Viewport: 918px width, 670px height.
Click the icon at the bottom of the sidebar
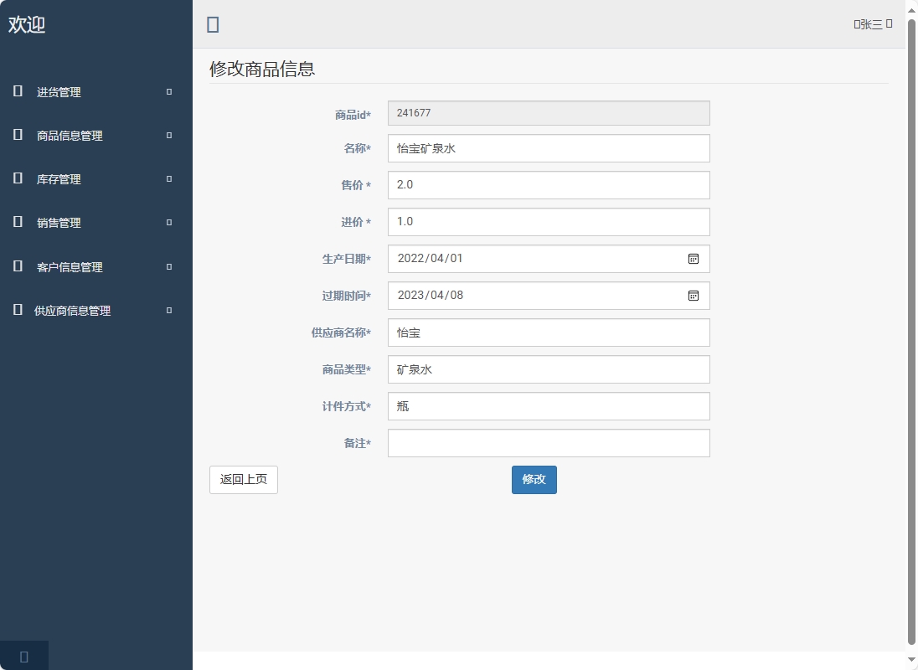(x=23, y=656)
